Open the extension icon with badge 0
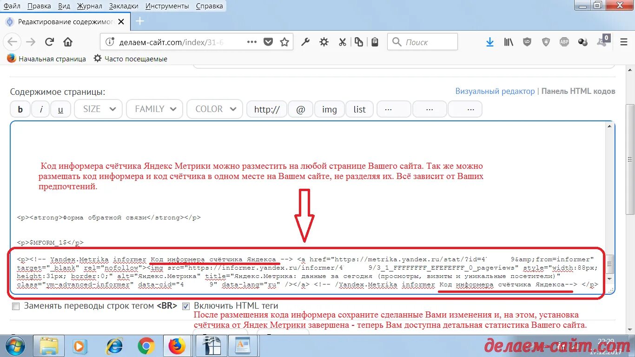The height and width of the screenshot is (357, 635). 602,41
